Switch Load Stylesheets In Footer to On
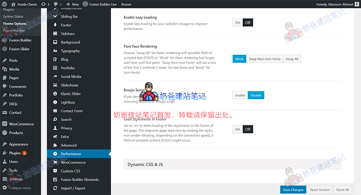The width and height of the screenshot is (361, 195). click(237, 129)
